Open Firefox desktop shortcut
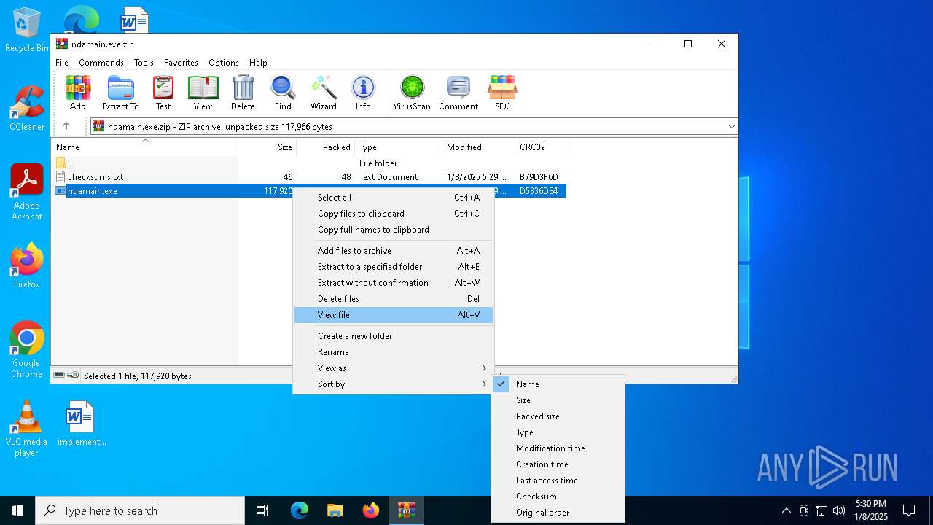The image size is (933, 525). point(27,266)
